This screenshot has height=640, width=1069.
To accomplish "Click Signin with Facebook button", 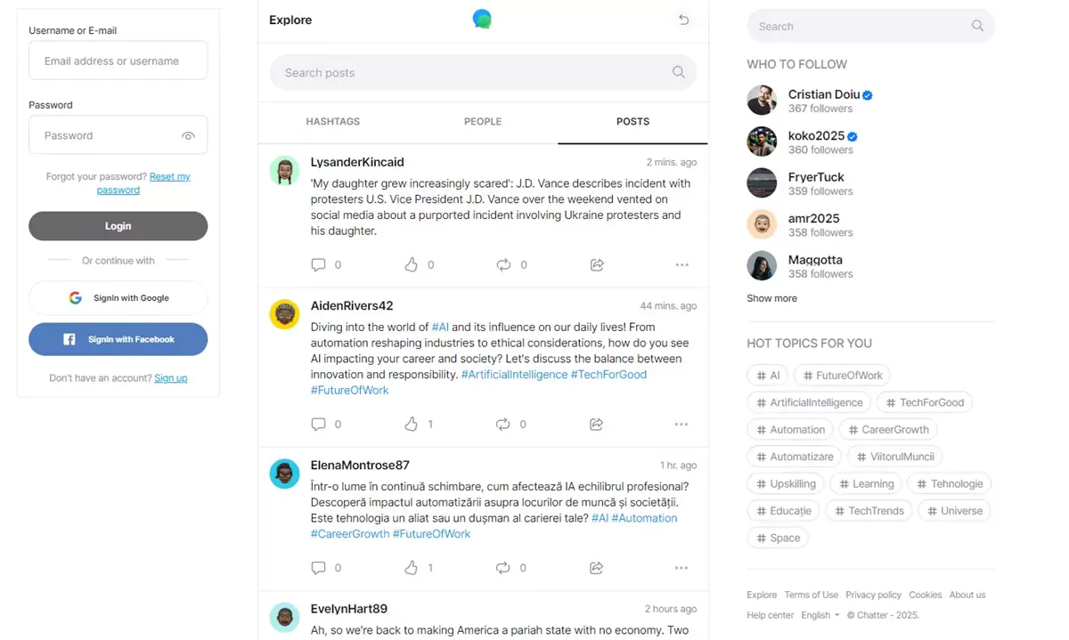I will coord(118,339).
